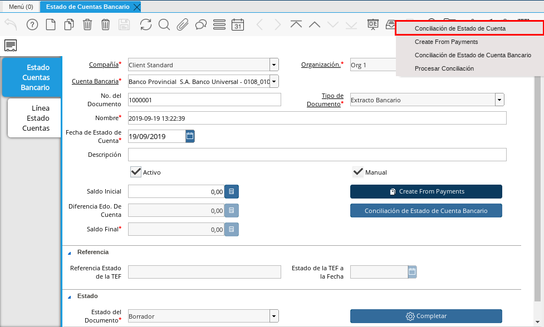Select Create From Payments in the process menu
This screenshot has height=327, width=544.
pos(469,42)
